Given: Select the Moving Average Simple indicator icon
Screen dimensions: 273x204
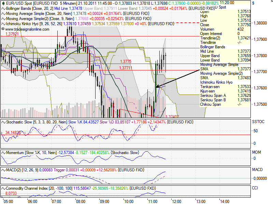Looking at the screenshot, I should tap(3, 13).
